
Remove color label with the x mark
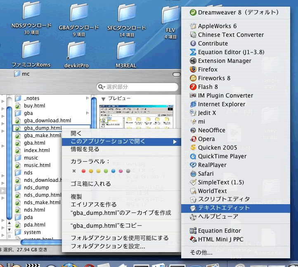74,171
